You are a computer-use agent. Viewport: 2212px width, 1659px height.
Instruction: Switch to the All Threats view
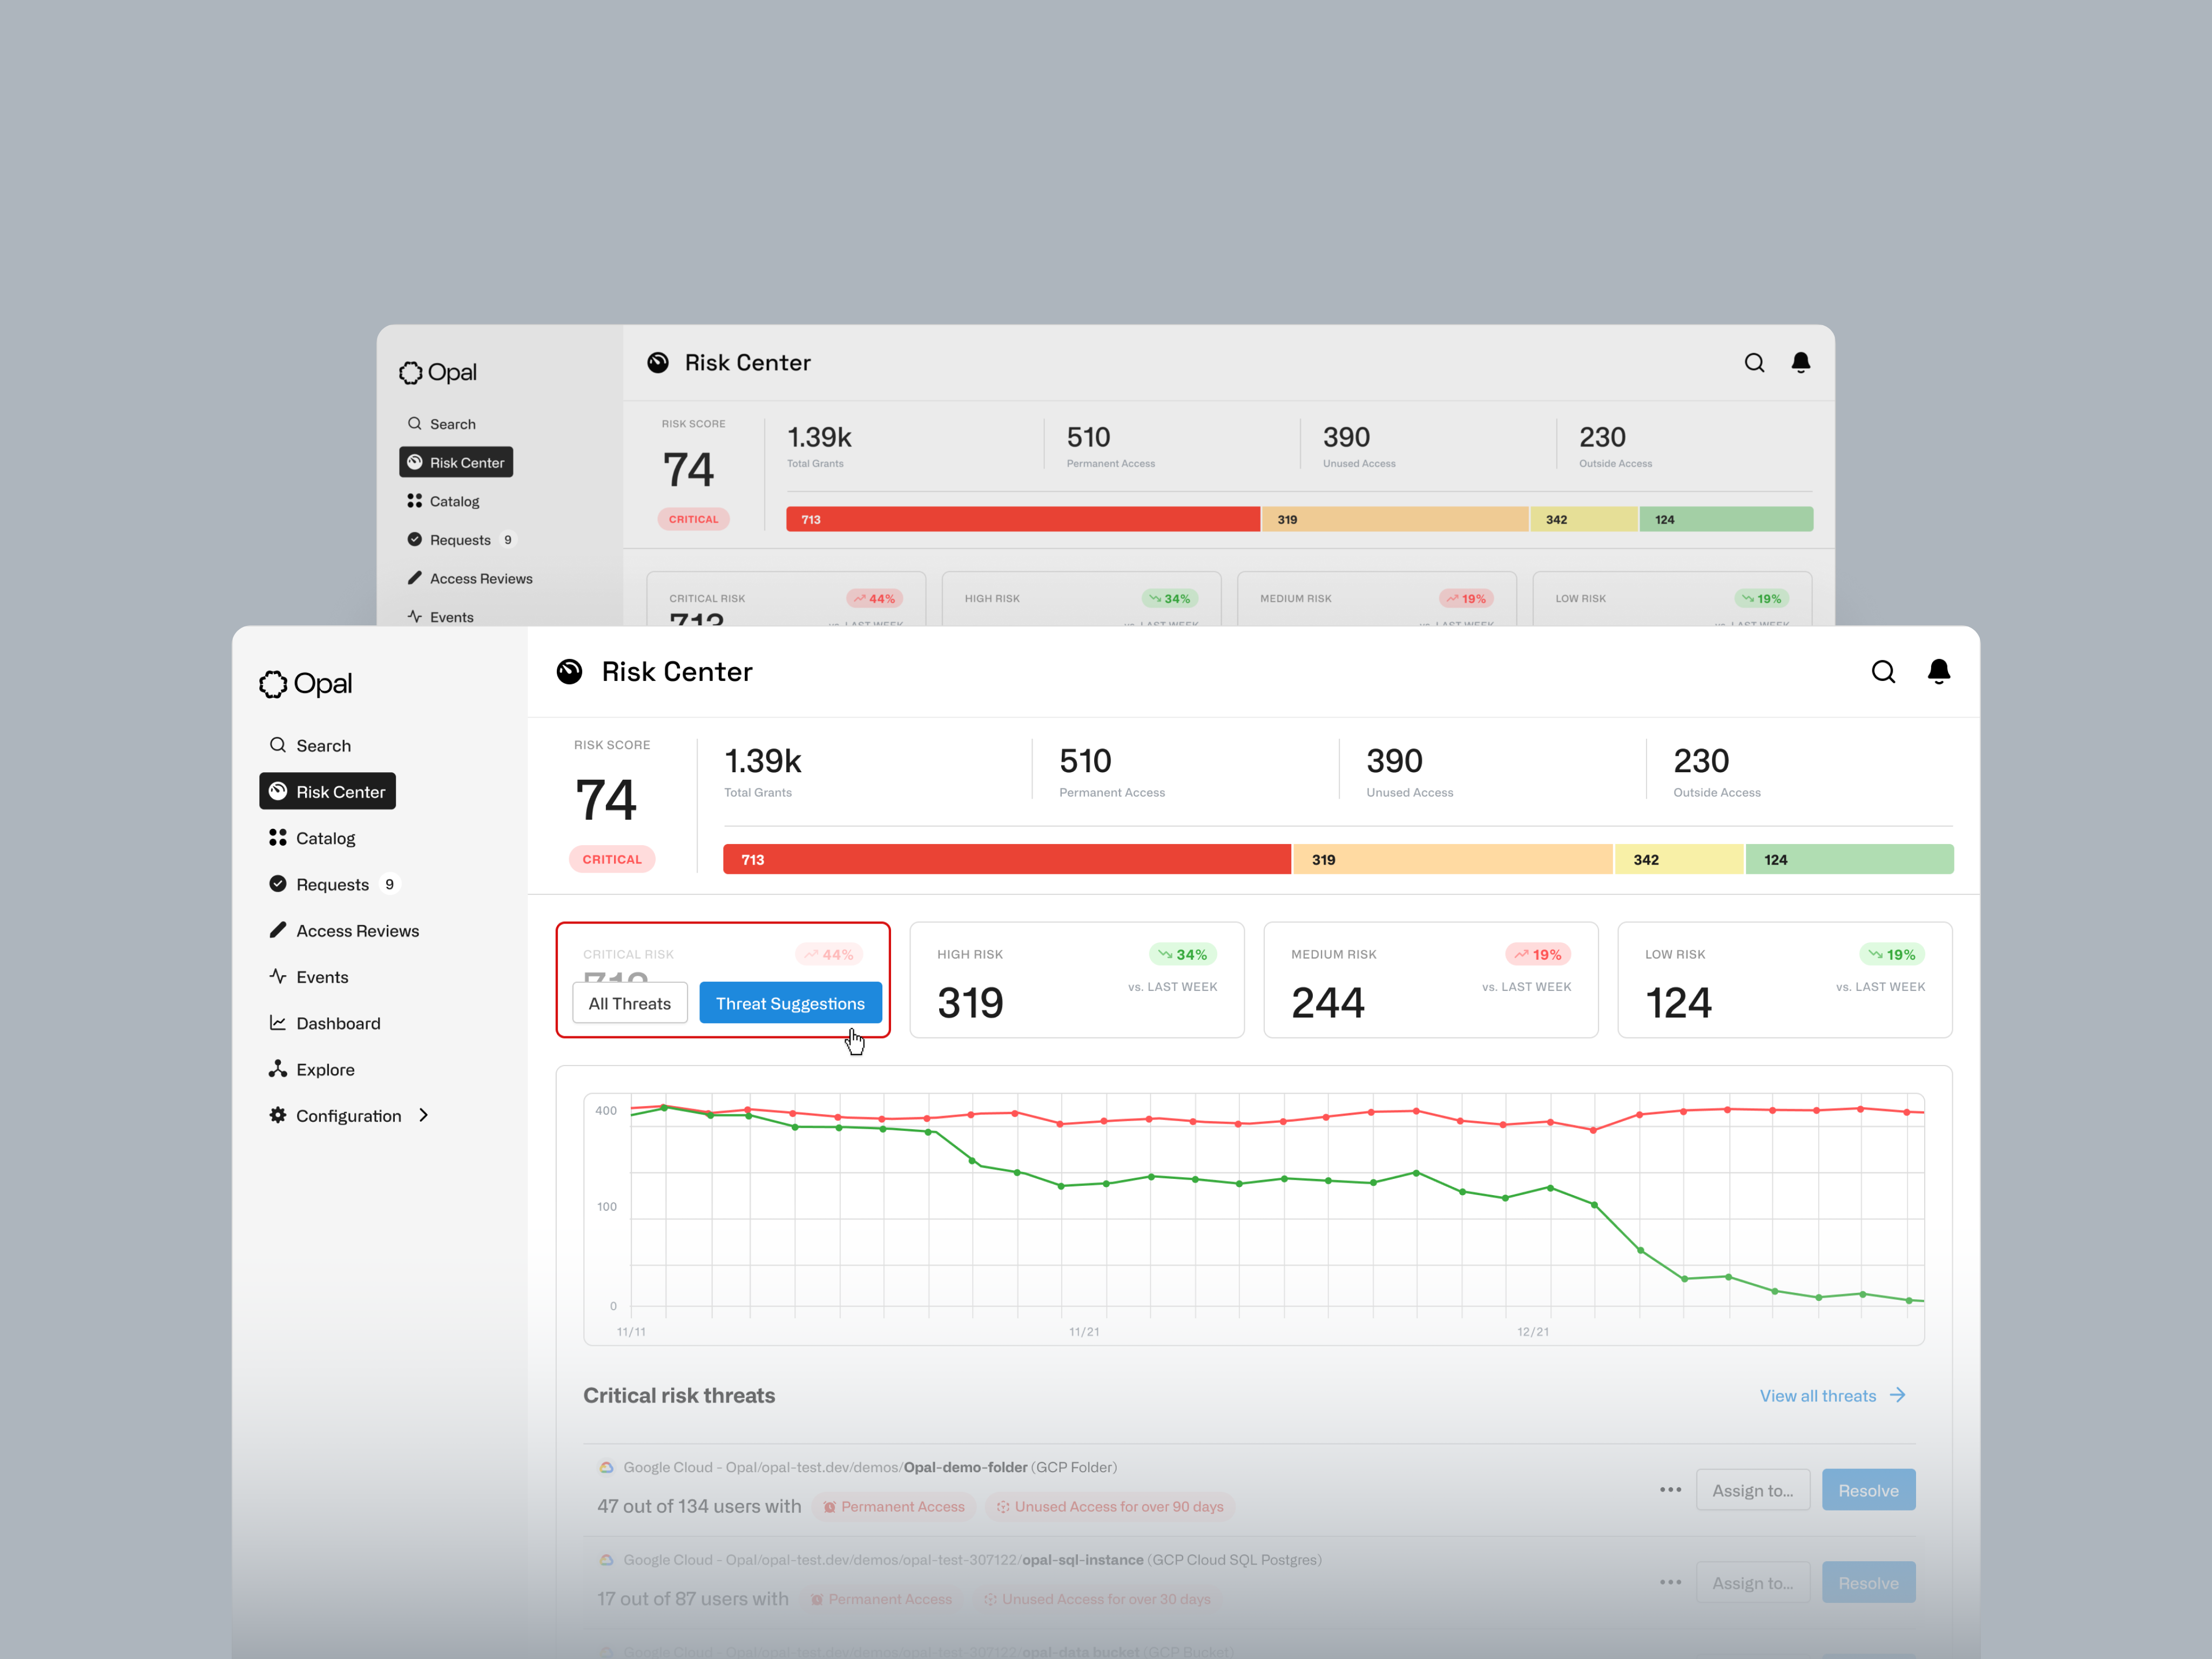pyautogui.click(x=629, y=1003)
